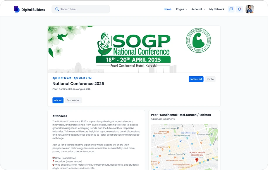Open the notifications bell icon
Image resolution: width=268 pixels, height=170 pixels.
pyautogui.click(x=239, y=9)
